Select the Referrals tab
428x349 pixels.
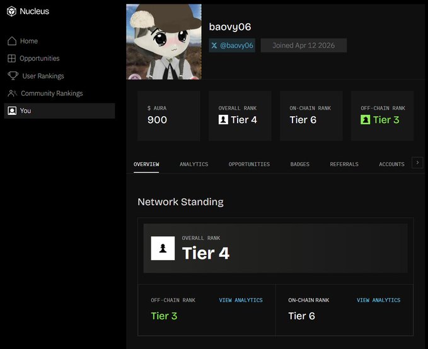pyautogui.click(x=344, y=164)
